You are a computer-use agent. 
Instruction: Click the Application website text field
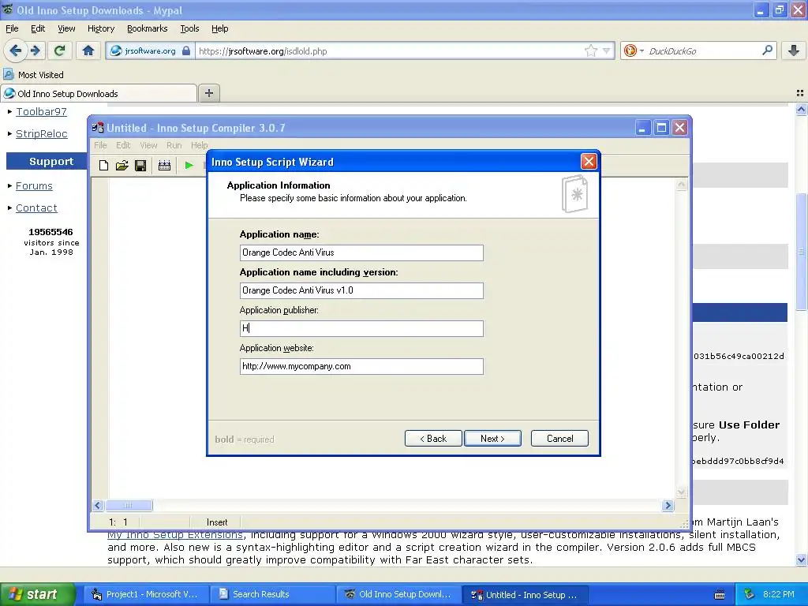361,366
